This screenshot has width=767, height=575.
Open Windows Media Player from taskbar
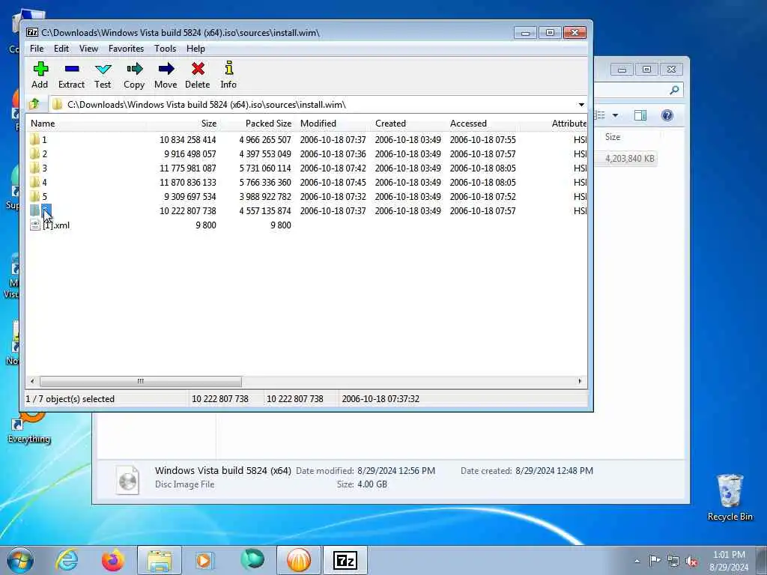[x=204, y=560]
